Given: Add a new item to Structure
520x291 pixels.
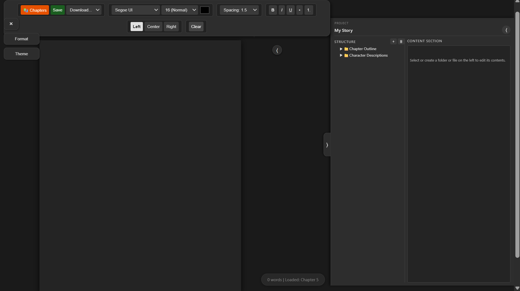Looking at the screenshot, I should pyautogui.click(x=393, y=41).
